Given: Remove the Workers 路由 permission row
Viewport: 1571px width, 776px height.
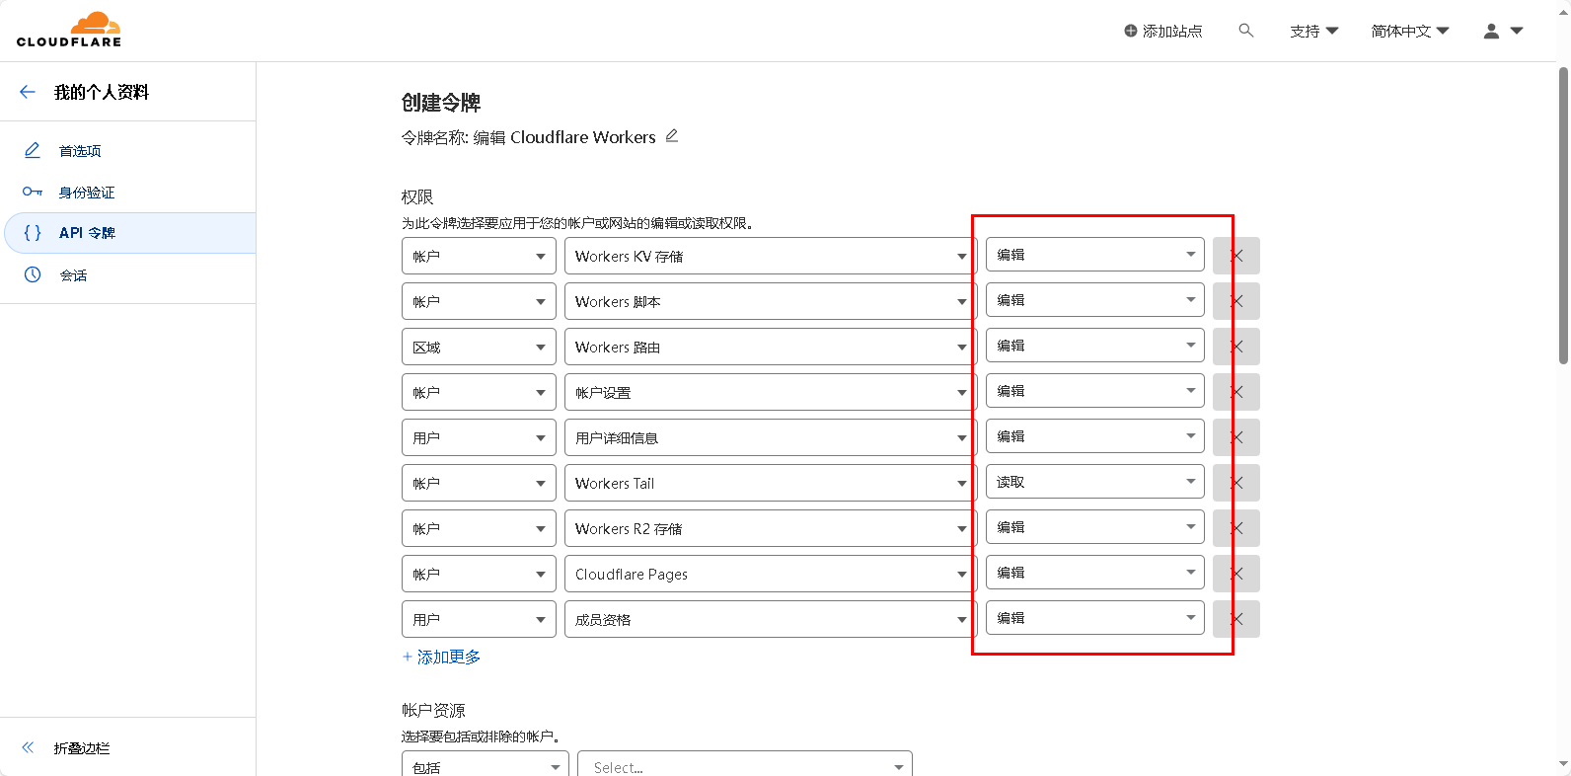Looking at the screenshot, I should click(1236, 347).
